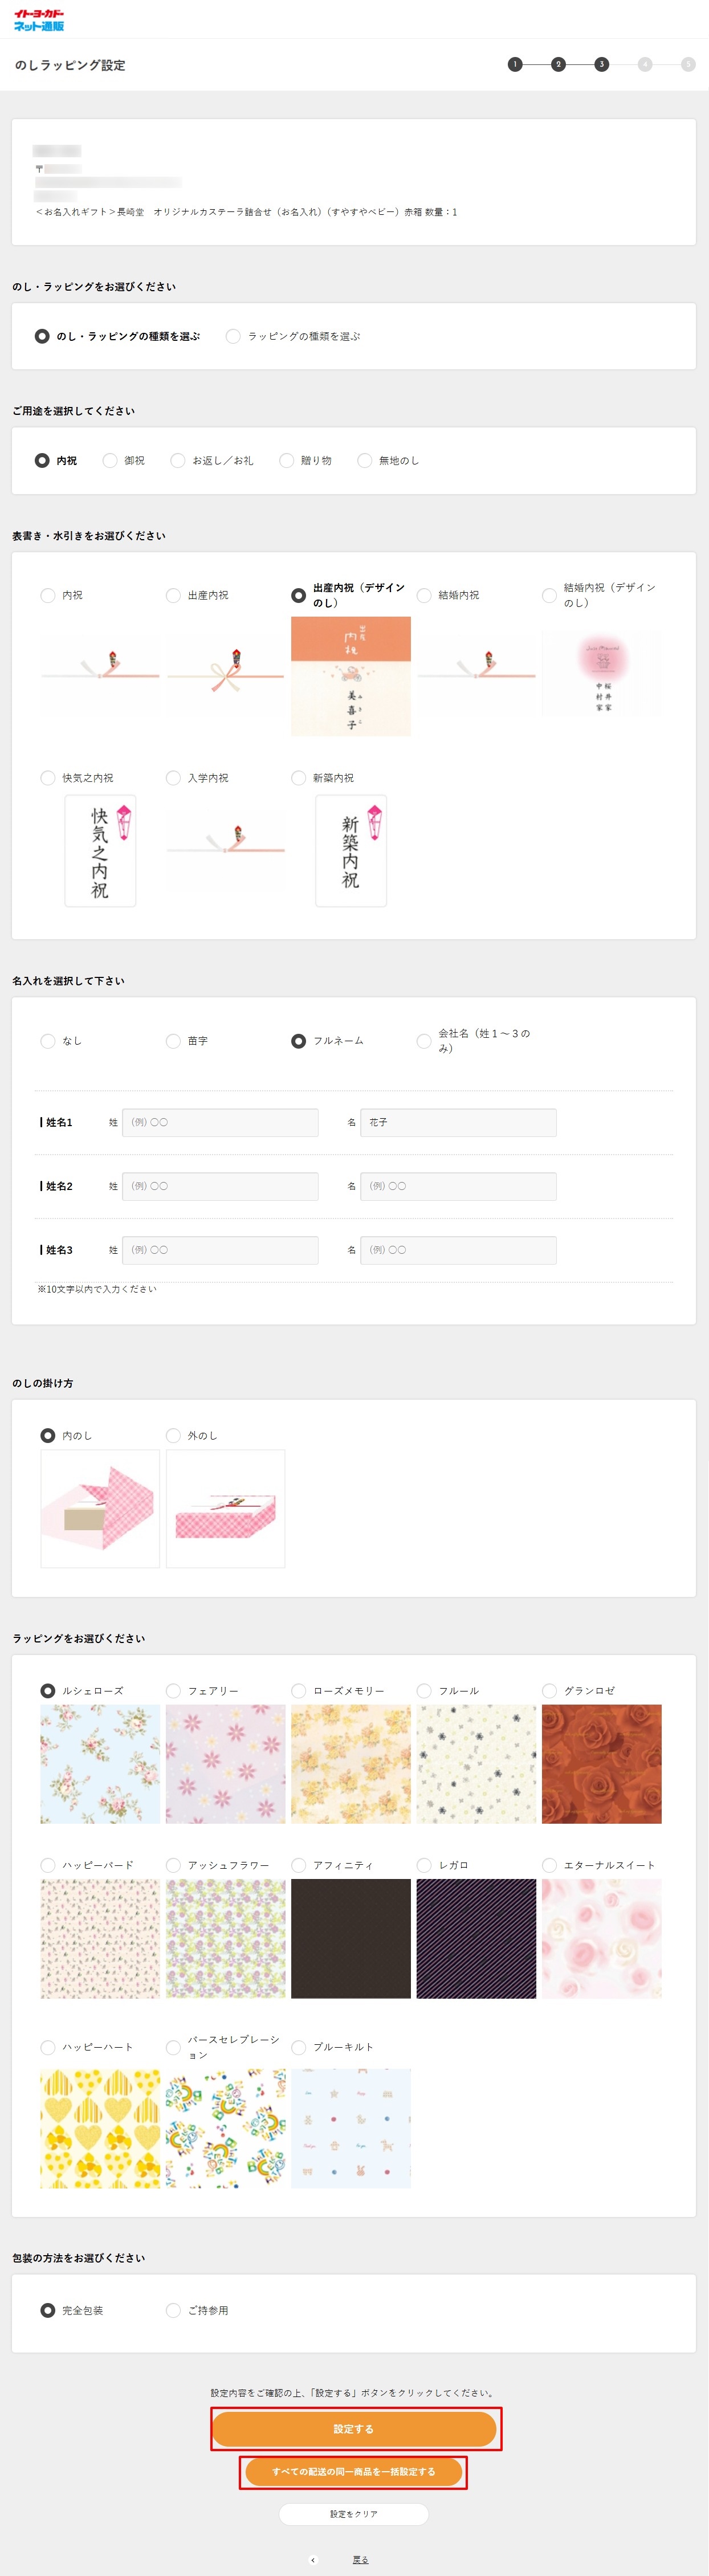Click step 2 circle in progress indicator

coord(558,65)
